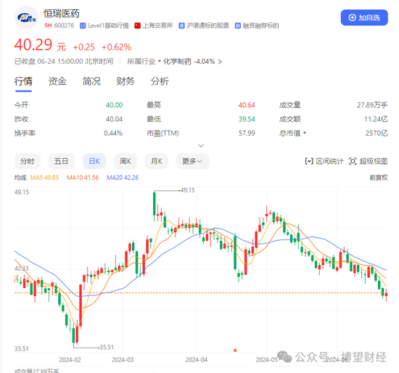Screen dimensions: 399x373
Task: Click the MA5 40.85 indicator label
Action: [44, 178]
